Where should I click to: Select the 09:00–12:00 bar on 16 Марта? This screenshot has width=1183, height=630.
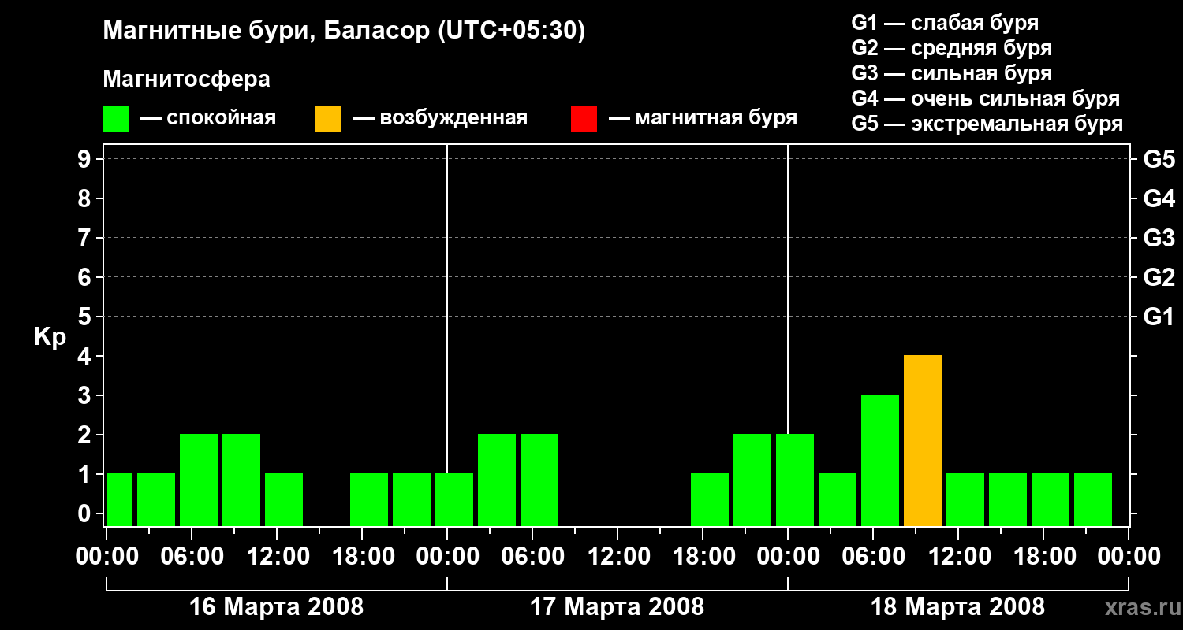coord(241,480)
